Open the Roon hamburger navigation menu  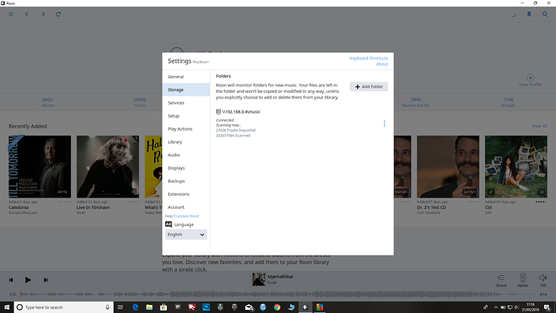pyautogui.click(x=11, y=15)
